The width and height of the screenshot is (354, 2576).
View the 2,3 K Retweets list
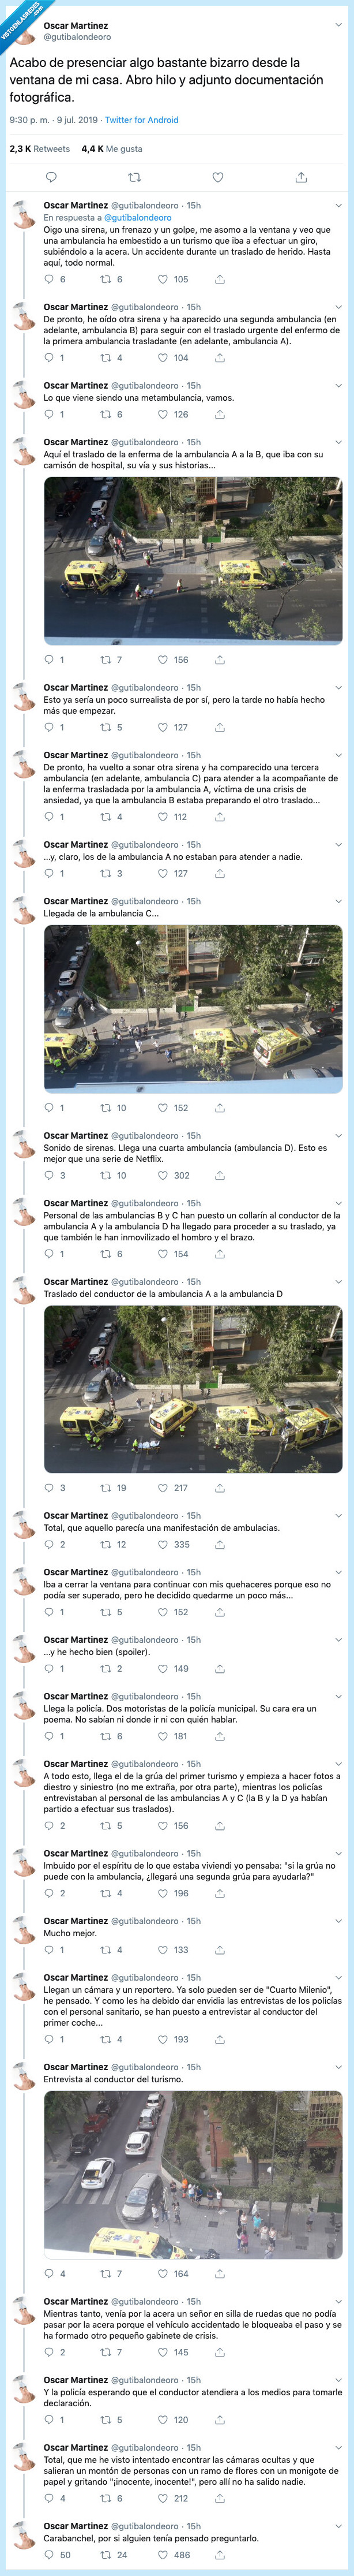click(40, 149)
